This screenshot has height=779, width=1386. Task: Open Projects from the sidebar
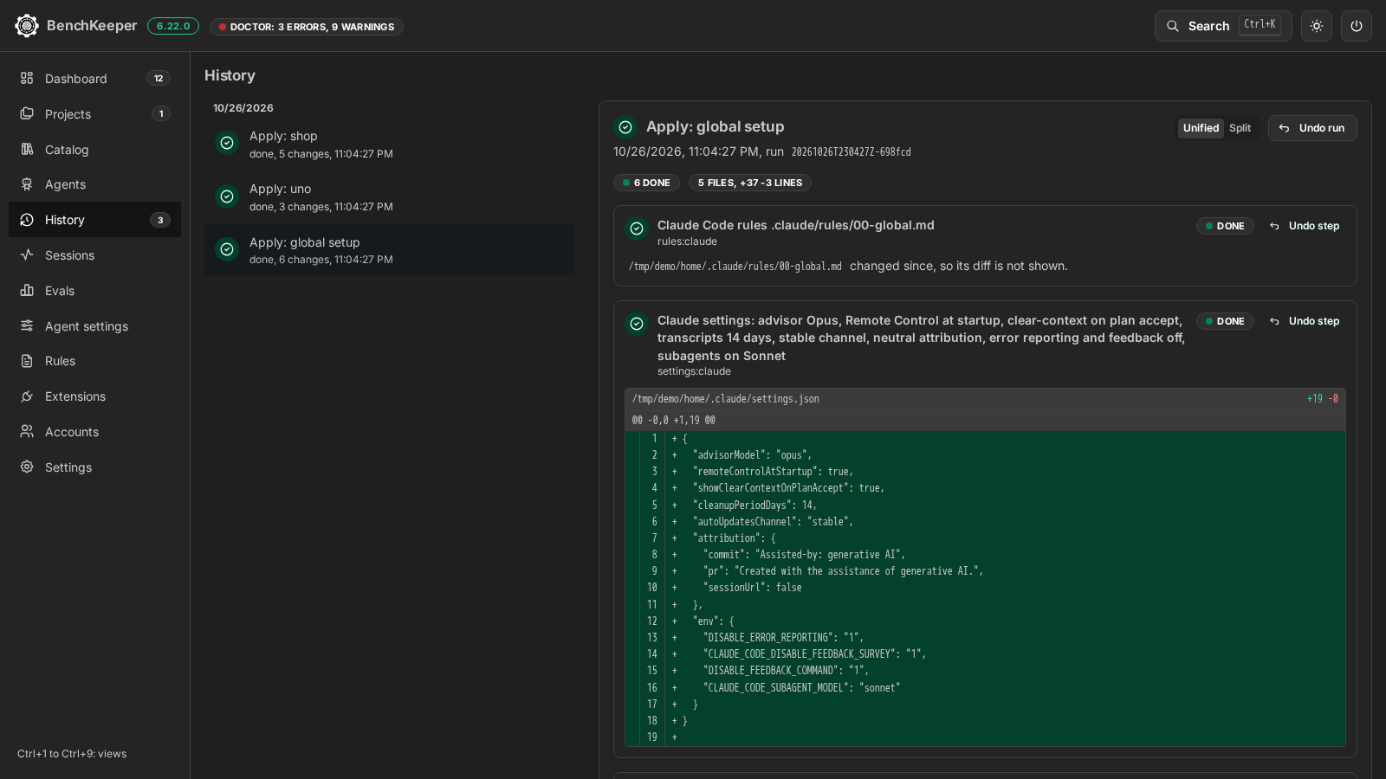tap(94, 114)
